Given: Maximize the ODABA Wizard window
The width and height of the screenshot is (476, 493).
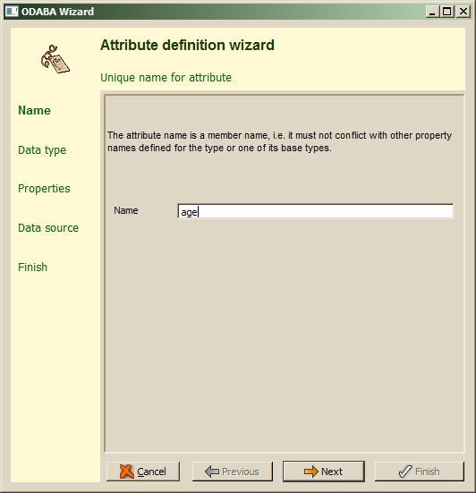Looking at the screenshot, I should tap(446, 12).
